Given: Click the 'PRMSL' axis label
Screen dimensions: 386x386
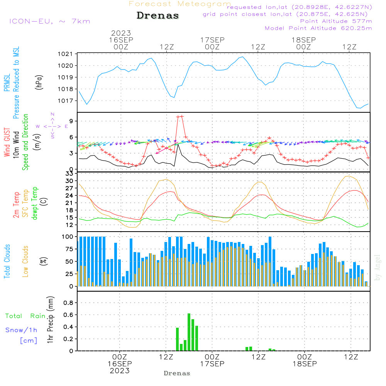Looking at the screenshot, I should 7,83.
